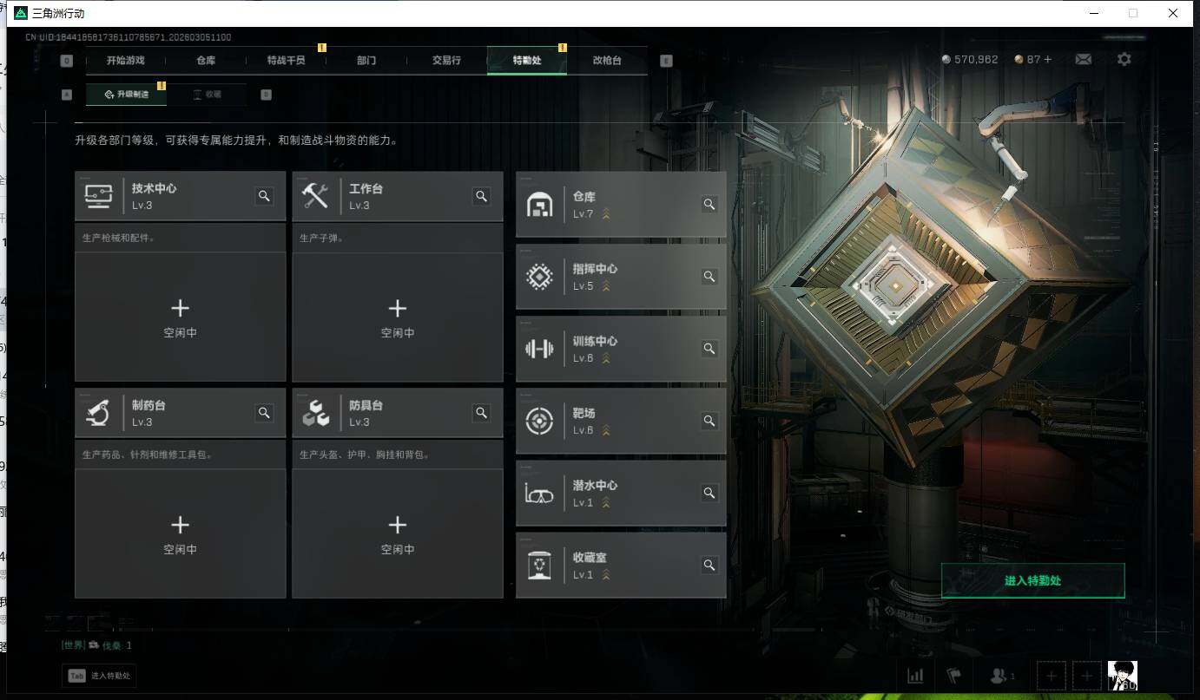Switch to the 部门 tab
This screenshot has width=1200, height=700.
366,61
